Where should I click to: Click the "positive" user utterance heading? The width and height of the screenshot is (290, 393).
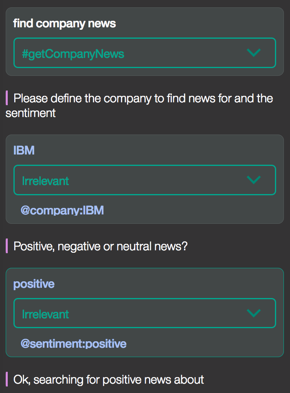[x=34, y=284]
